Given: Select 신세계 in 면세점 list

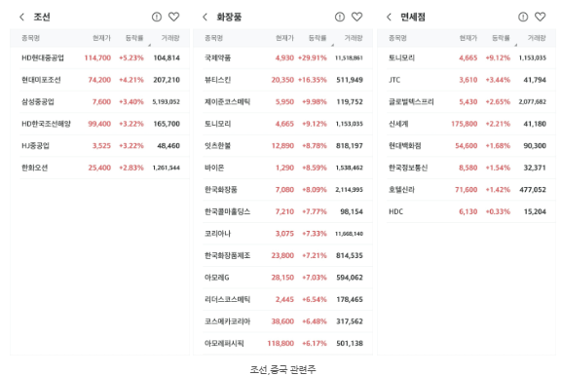Looking at the screenshot, I should click(467, 124).
